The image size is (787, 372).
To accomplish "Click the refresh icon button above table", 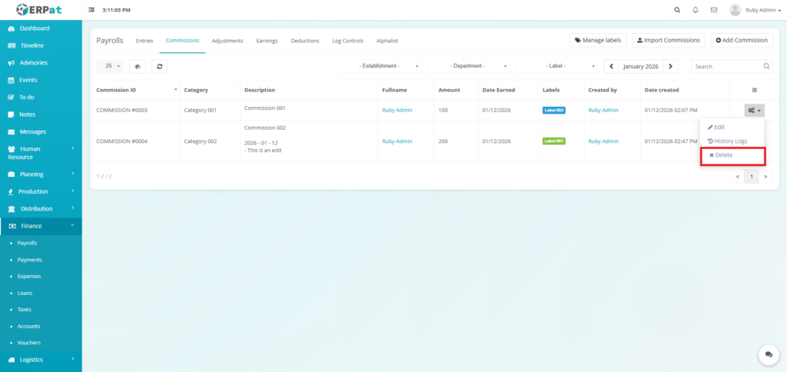I will (159, 66).
